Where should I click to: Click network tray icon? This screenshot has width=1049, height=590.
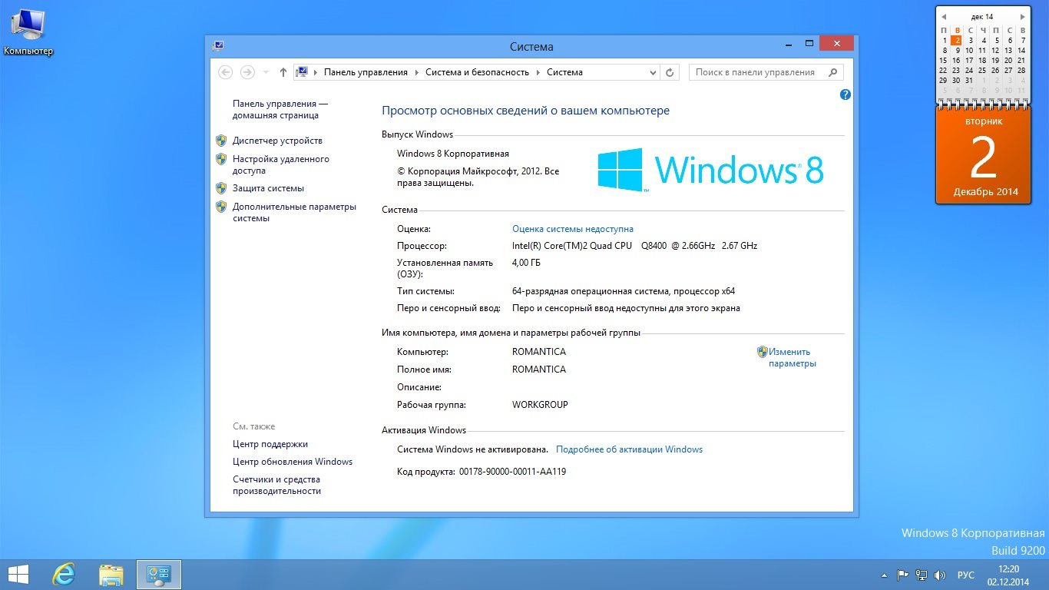click(x=921, y=575)
